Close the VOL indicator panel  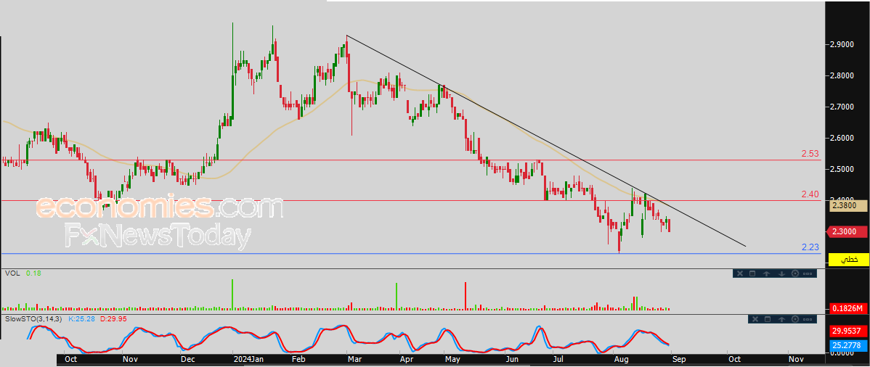[740, 273]
